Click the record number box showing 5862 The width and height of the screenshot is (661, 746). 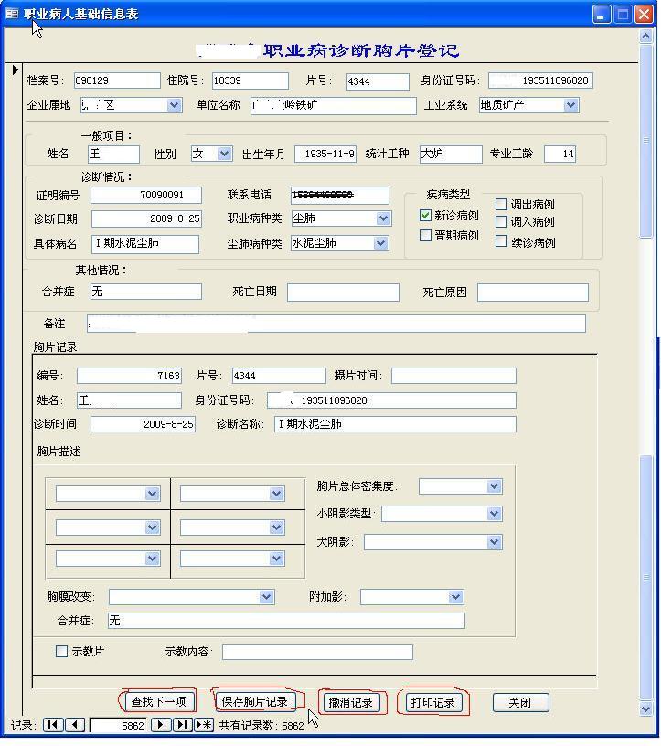pos(117,725)
